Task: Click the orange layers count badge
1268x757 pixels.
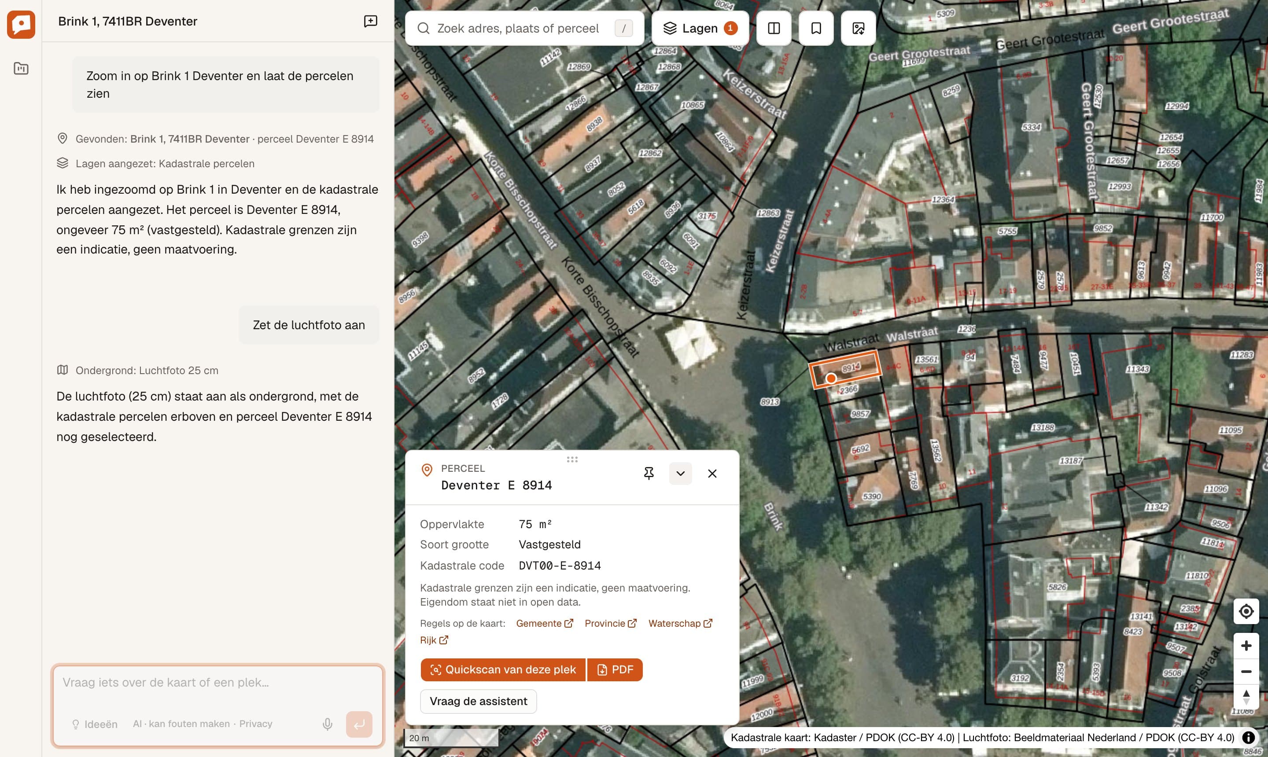Action: point(730,28)
